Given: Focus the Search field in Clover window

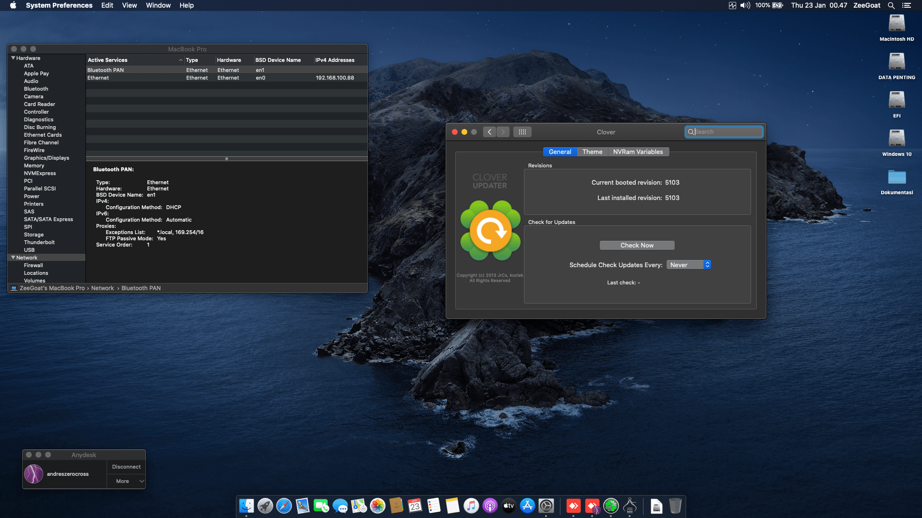Looking at the screenshot, I should click(724, 132).
